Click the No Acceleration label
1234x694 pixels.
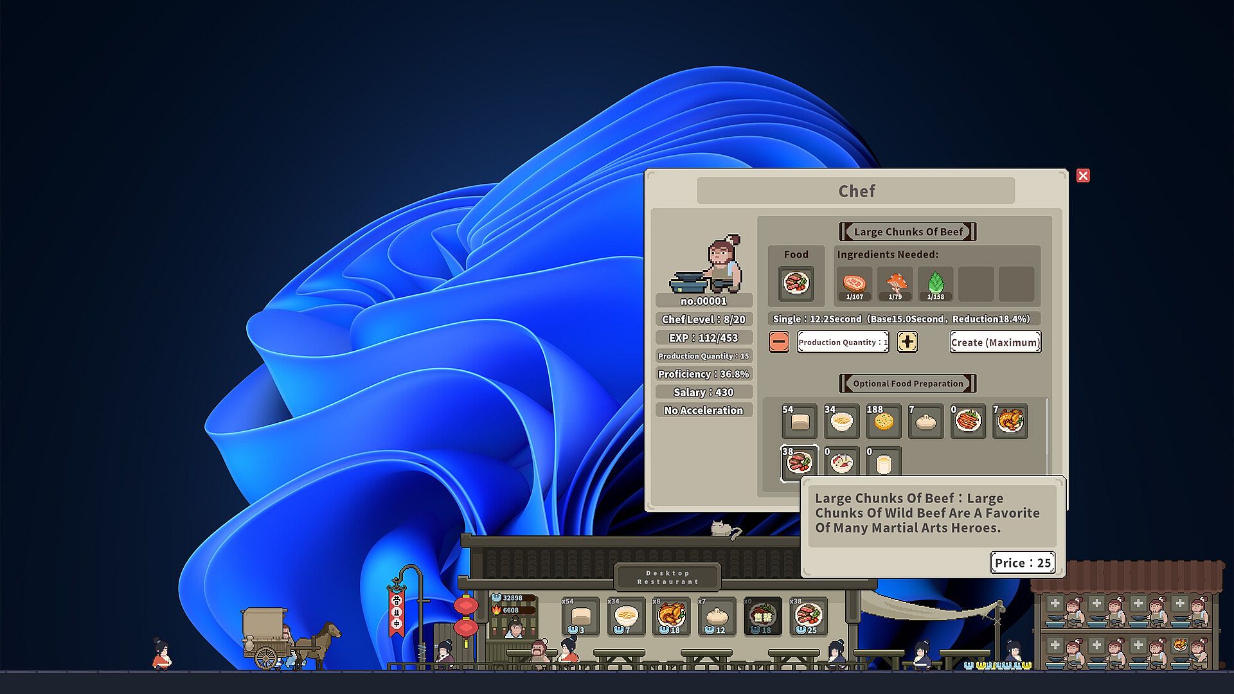click(x=703, y=410)
